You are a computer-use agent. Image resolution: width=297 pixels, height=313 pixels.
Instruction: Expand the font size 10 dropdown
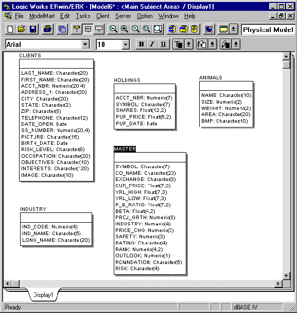pos(126,44)
